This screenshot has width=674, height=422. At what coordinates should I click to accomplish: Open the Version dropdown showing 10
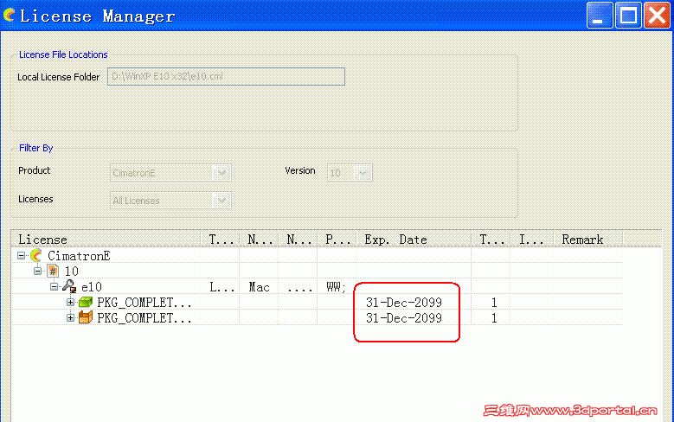[x=363, y=173]
